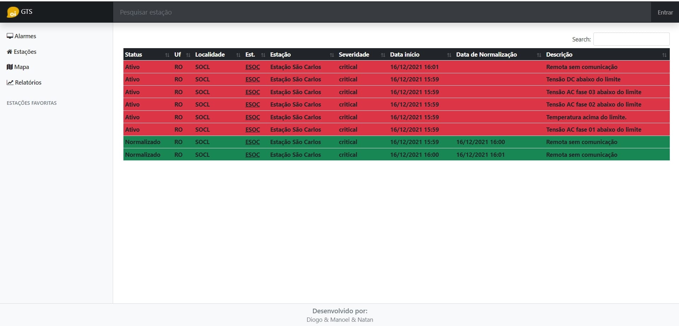Sort table by Data início arrows
679x326 pixels.
coord(449,55)
